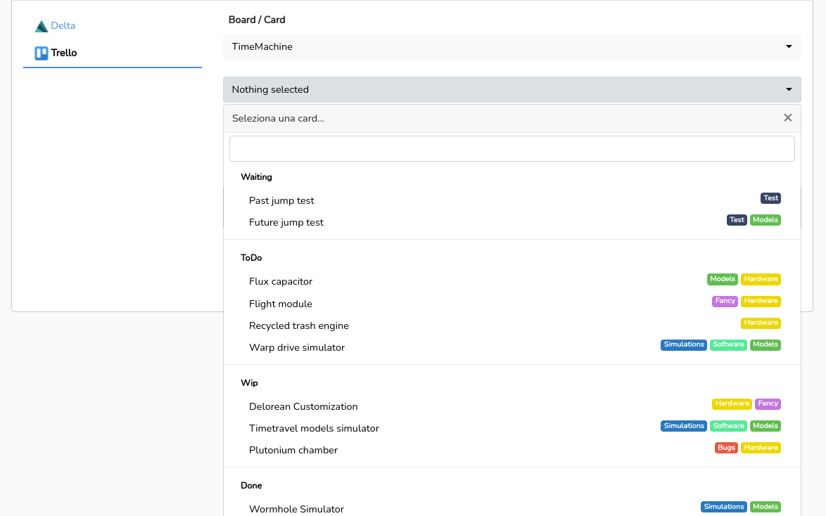Screen dimensions: 826x516
Task: Click the Models label on Future jump test
Action: coord(765,219)
